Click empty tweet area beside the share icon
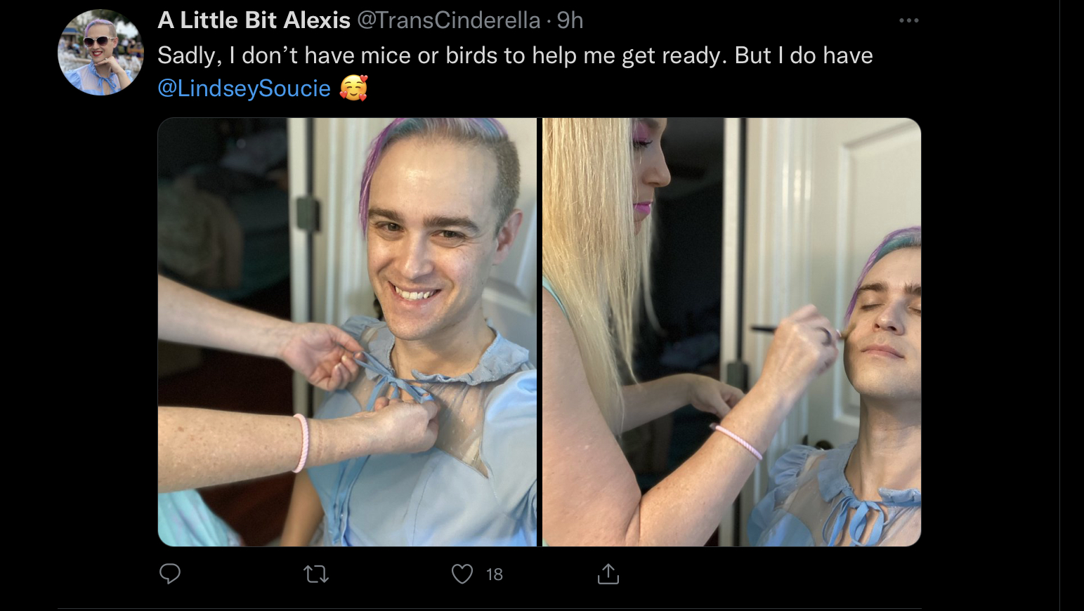 pyautogui.click(x=766, y=574)
